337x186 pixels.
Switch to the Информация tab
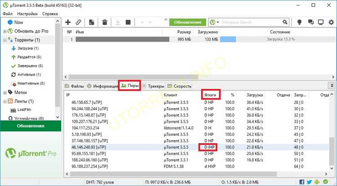pos(102,86)
